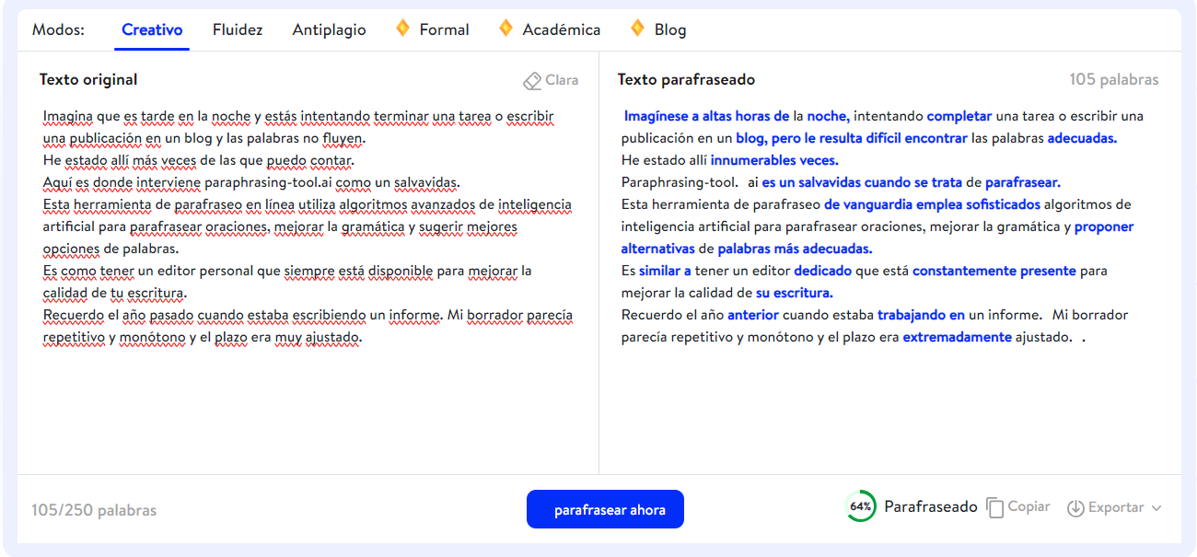
Task: Click the highlighted word 'proponer'
Action: pyautogui.click(x=1104, y=226)
